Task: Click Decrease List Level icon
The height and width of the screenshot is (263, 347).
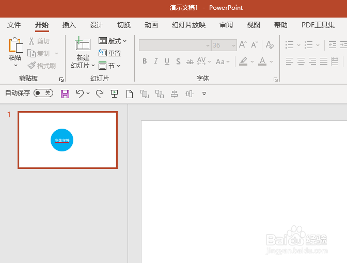Action: 333,45
